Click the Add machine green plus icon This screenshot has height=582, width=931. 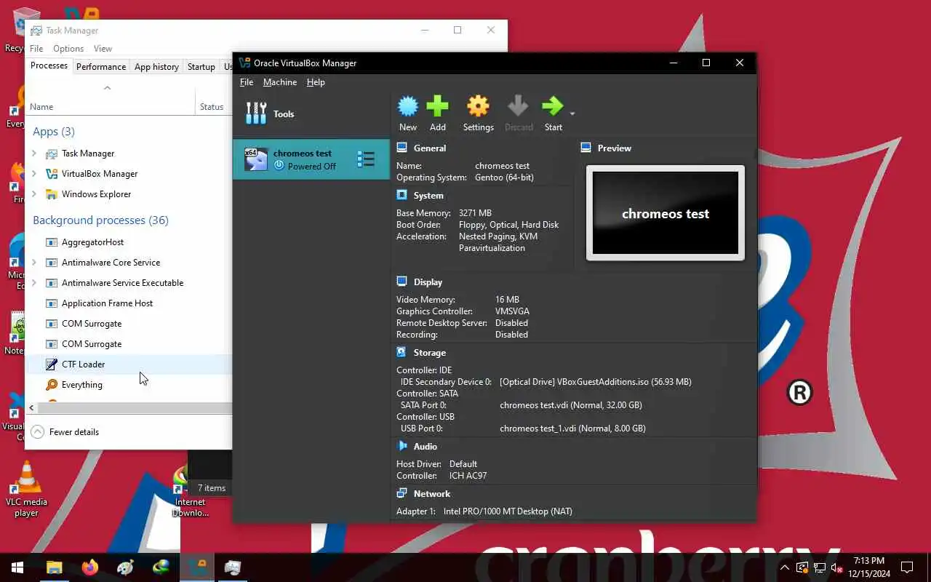click(x=437, y=106)
